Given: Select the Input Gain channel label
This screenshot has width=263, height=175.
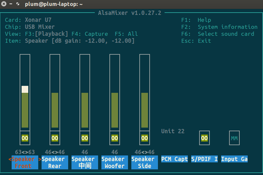Looking at the screenshot, I should pyautogui.click(x=235, y=159).
